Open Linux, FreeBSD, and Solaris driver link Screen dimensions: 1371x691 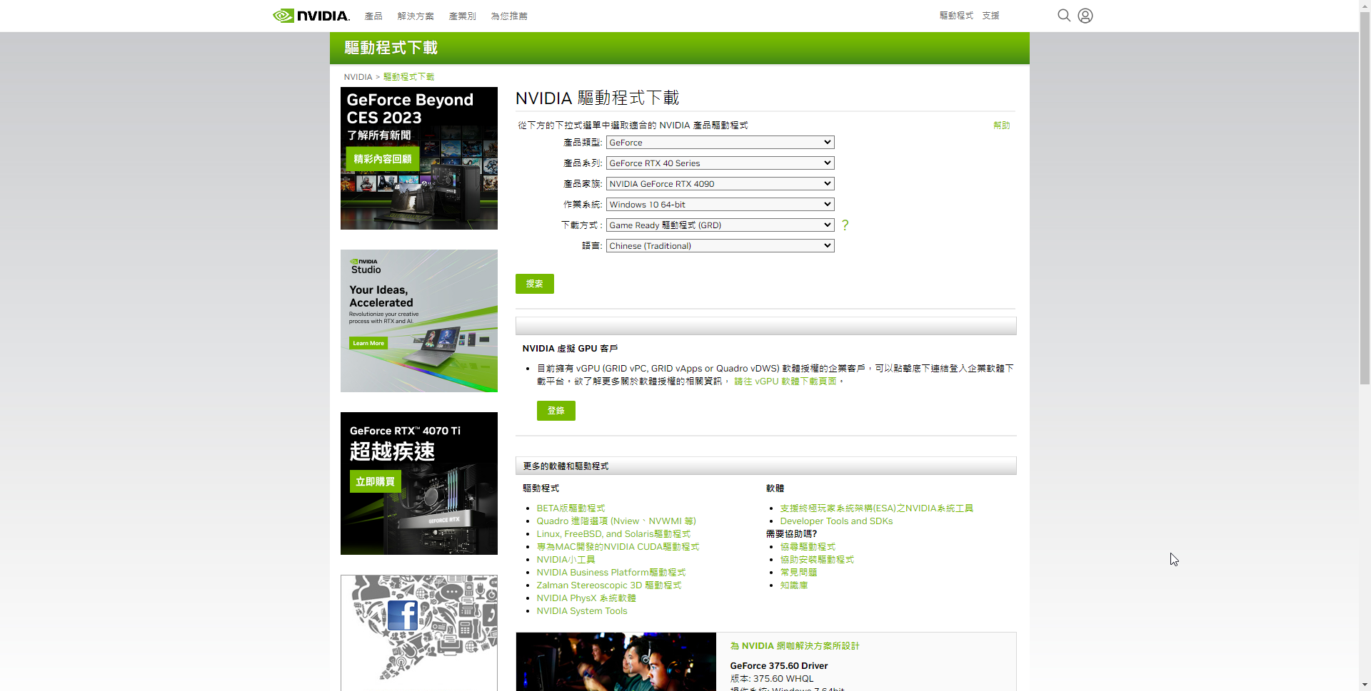(x=613, y=534)
